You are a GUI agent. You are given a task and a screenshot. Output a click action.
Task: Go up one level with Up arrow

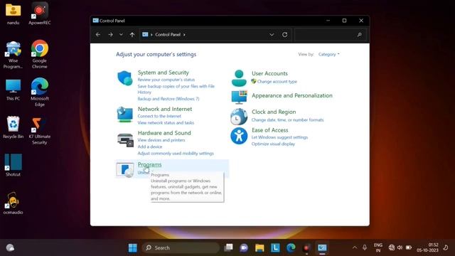tap(132, 35)
